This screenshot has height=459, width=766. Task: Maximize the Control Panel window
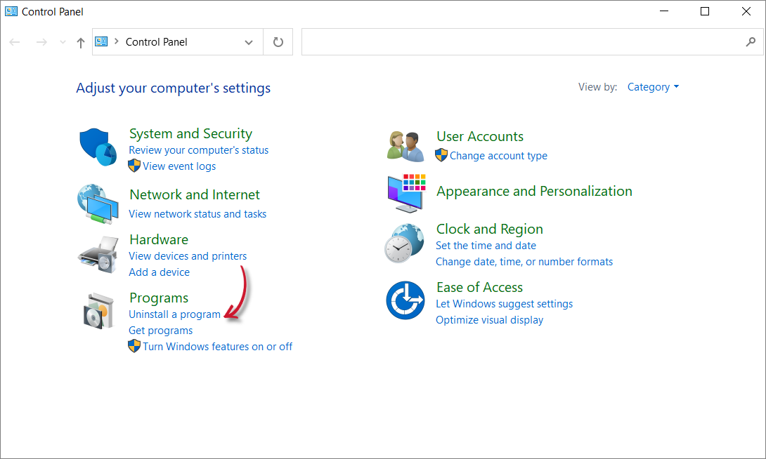[x=704, y=11]
